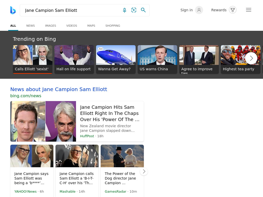The width and height of the screenshot is (263, 197).
Task: Open the Hall on life support trending card
Action: (x=74, y=59)
